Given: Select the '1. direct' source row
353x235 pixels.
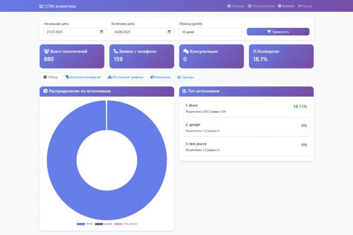Looking at the screenshot, I should click(246, 108).
